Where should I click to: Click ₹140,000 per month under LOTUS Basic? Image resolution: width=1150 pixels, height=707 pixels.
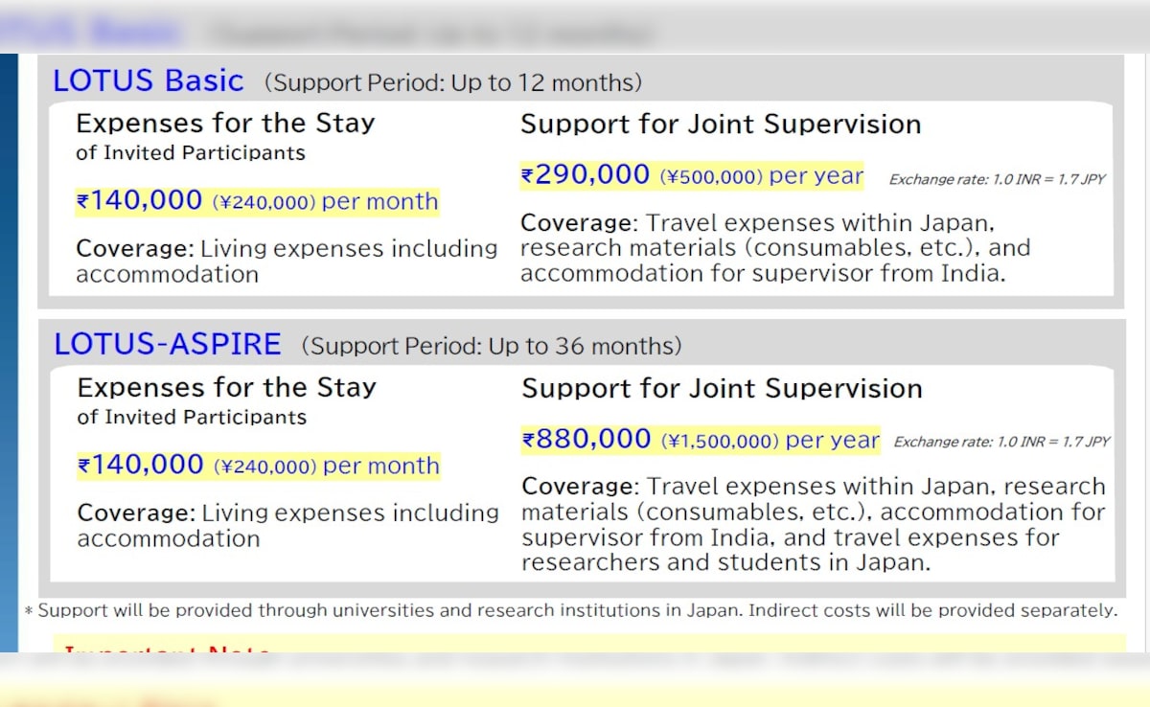(x=257, y=201)
